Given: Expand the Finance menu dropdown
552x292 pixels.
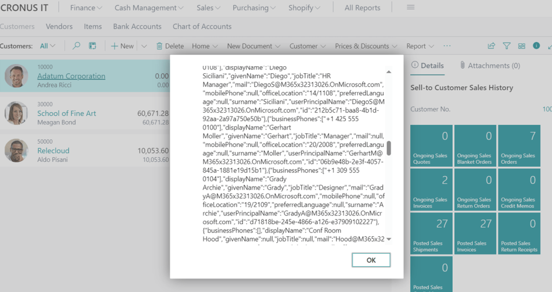Looking at the screenshot, I should click(86, 8).
